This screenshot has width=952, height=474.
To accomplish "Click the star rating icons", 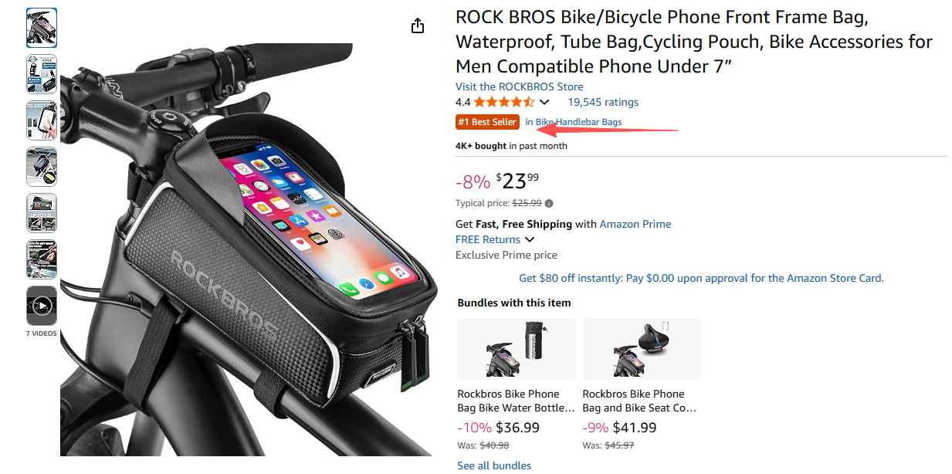I will point(503,102).
